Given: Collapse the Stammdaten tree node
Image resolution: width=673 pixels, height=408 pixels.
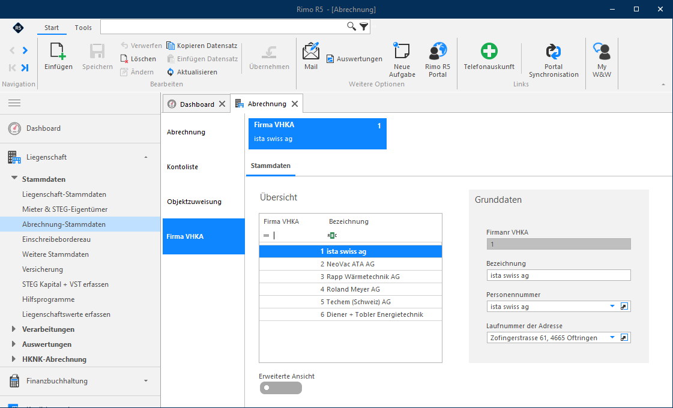Looking at the screenshot, I should click(x=14, y=178).
